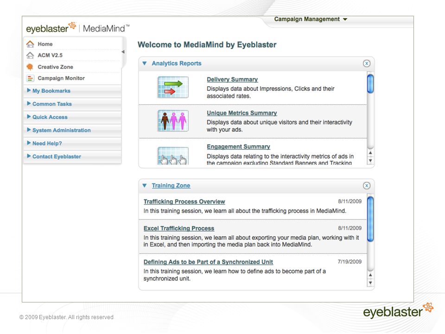Image resolution: width=445 pixels, height=334 pixels.
Task: Click Analytics Reports scroll down arrow
Action: (370, 161)
